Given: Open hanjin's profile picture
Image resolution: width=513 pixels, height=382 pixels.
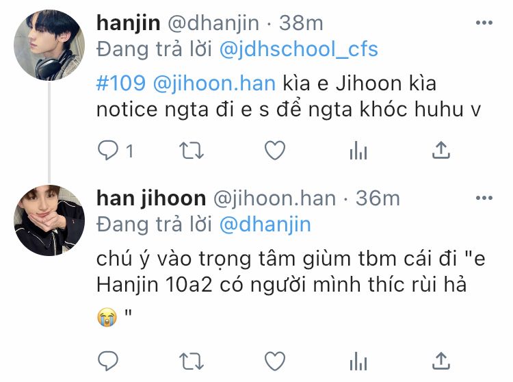Looking at the screenshot, I should click(x=49, y=45).
